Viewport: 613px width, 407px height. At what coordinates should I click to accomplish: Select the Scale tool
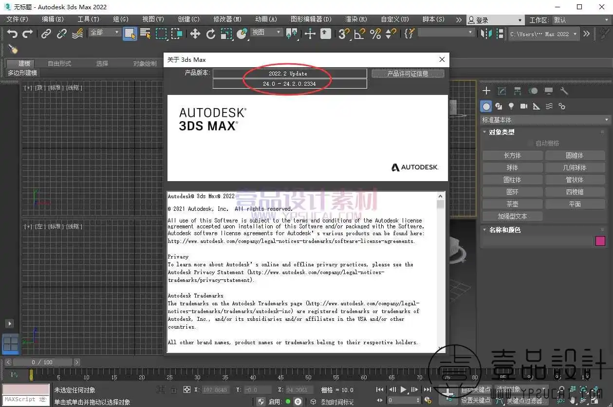tap(226, 34)
